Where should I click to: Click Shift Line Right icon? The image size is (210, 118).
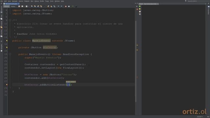(x=61, y=6)
